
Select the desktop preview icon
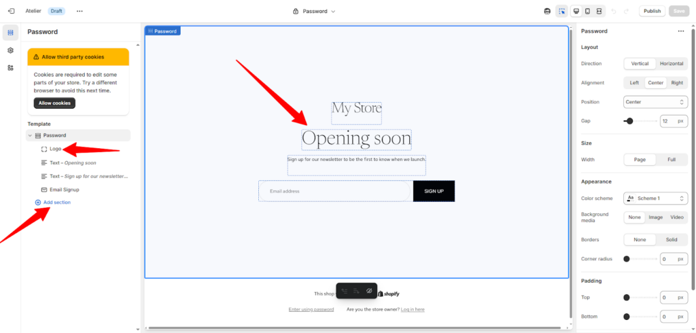click(576, 11)
